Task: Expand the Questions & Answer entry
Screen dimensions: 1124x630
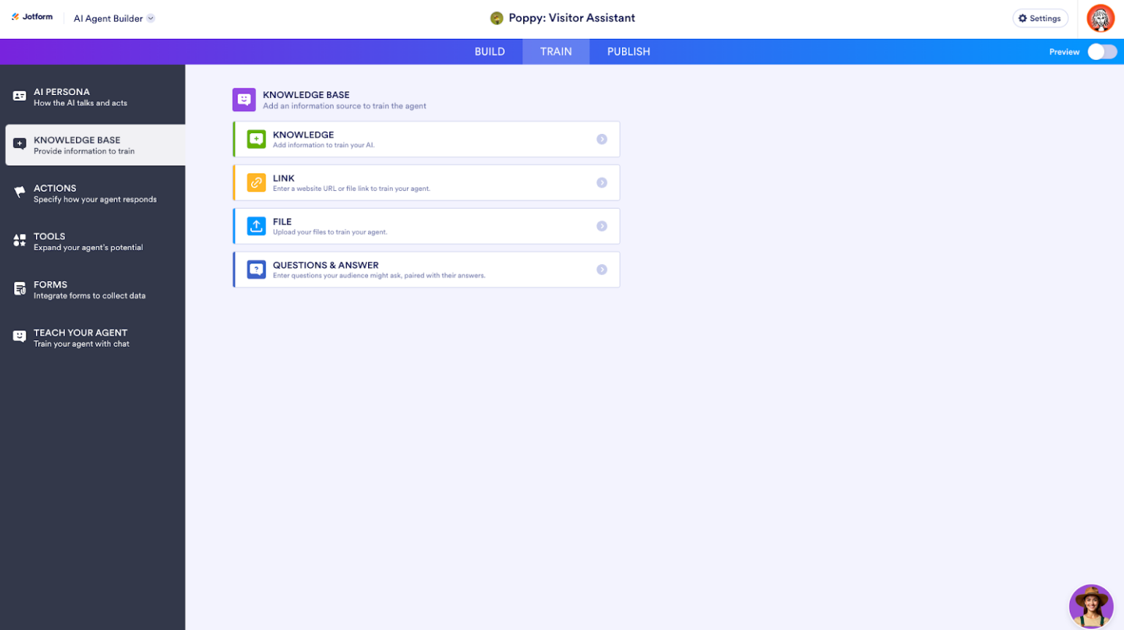Action: coord(602,269)
